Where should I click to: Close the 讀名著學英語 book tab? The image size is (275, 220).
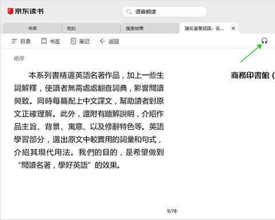point(233,29)
